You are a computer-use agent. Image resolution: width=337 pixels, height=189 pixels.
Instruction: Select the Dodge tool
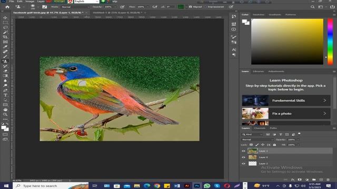pos(5,86)
